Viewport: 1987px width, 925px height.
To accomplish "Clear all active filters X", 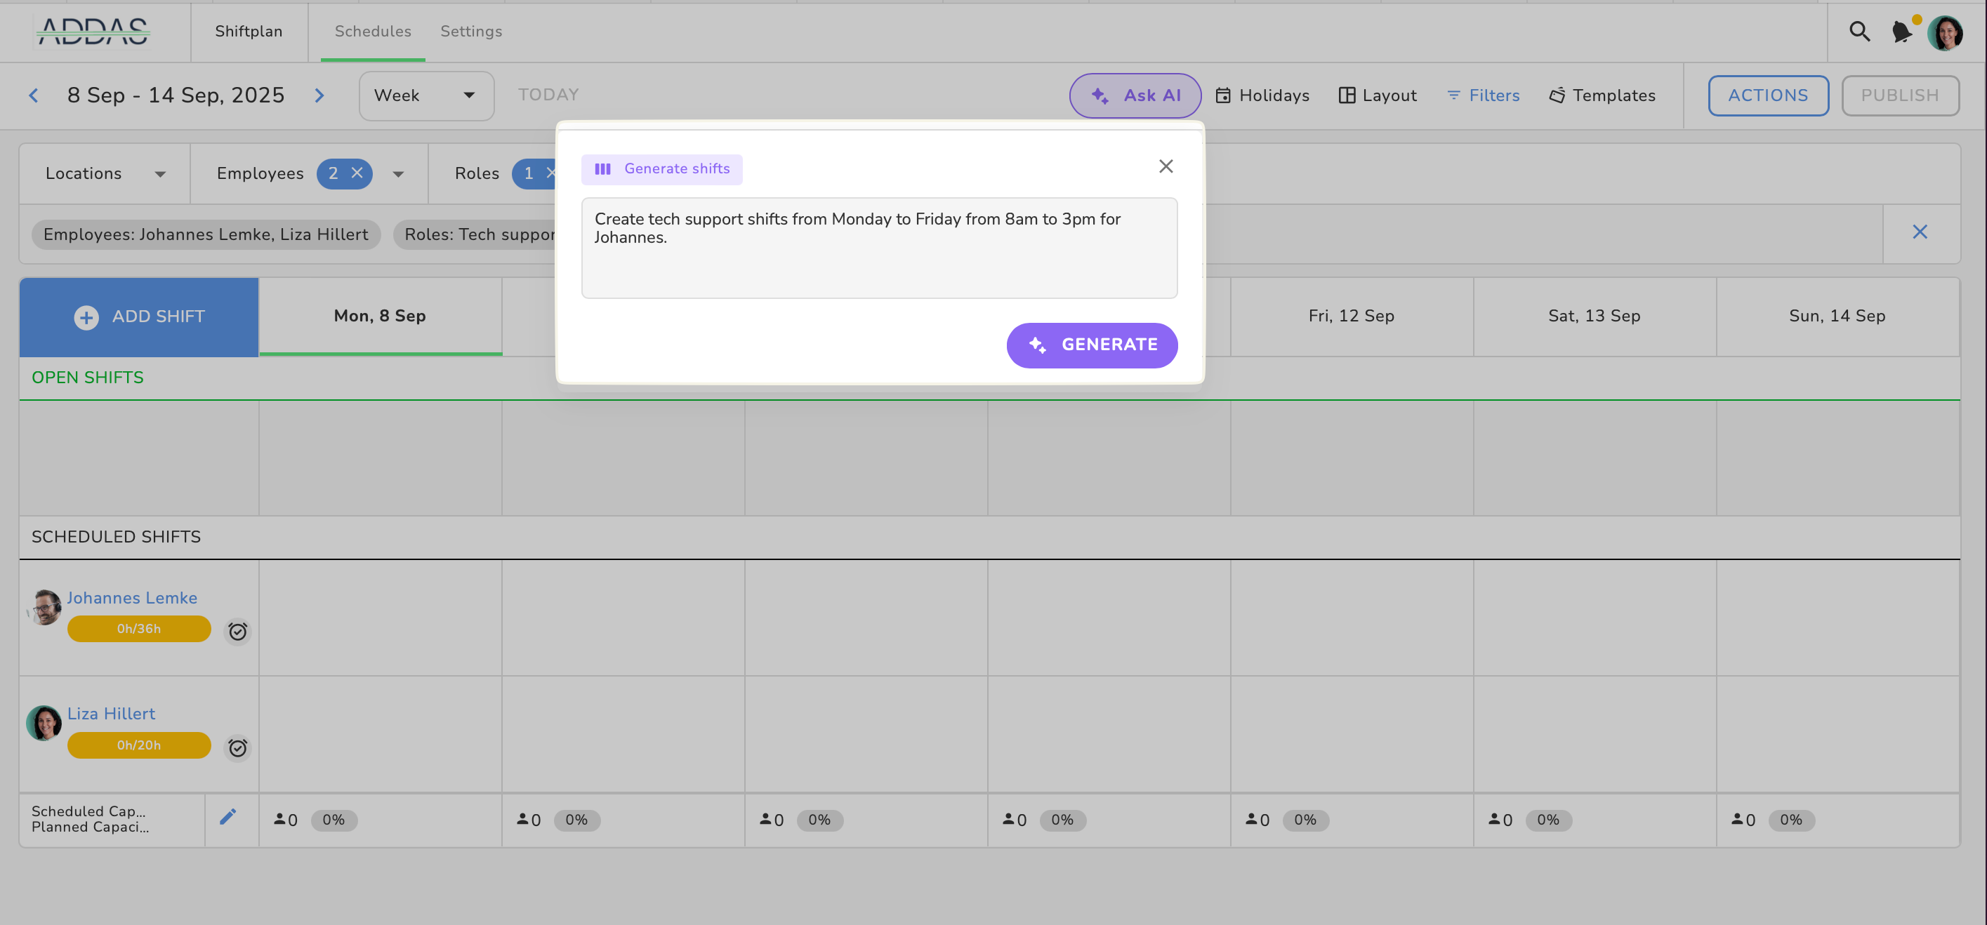I will pos(1920,232).
